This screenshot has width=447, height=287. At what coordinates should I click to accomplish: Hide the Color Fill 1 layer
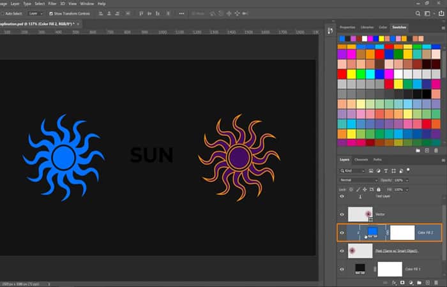click(342, 269)
